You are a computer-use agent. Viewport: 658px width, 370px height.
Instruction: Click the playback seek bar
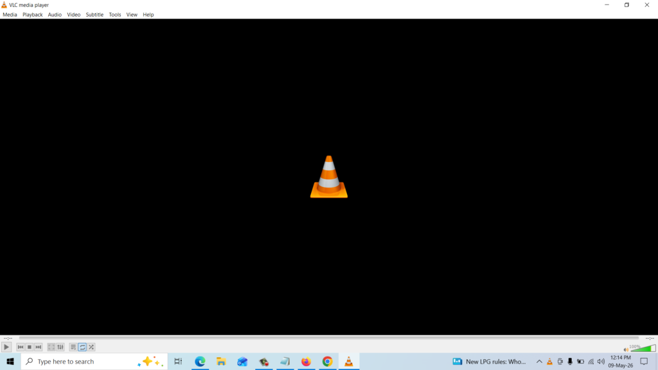(x=328, y=338)
